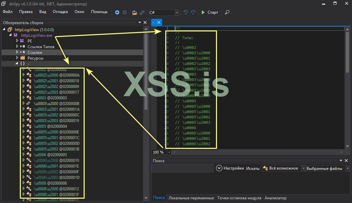Screen dimensions: 352x203
Task: Click the redo icon in toolbar
Action: click(193, 12)
